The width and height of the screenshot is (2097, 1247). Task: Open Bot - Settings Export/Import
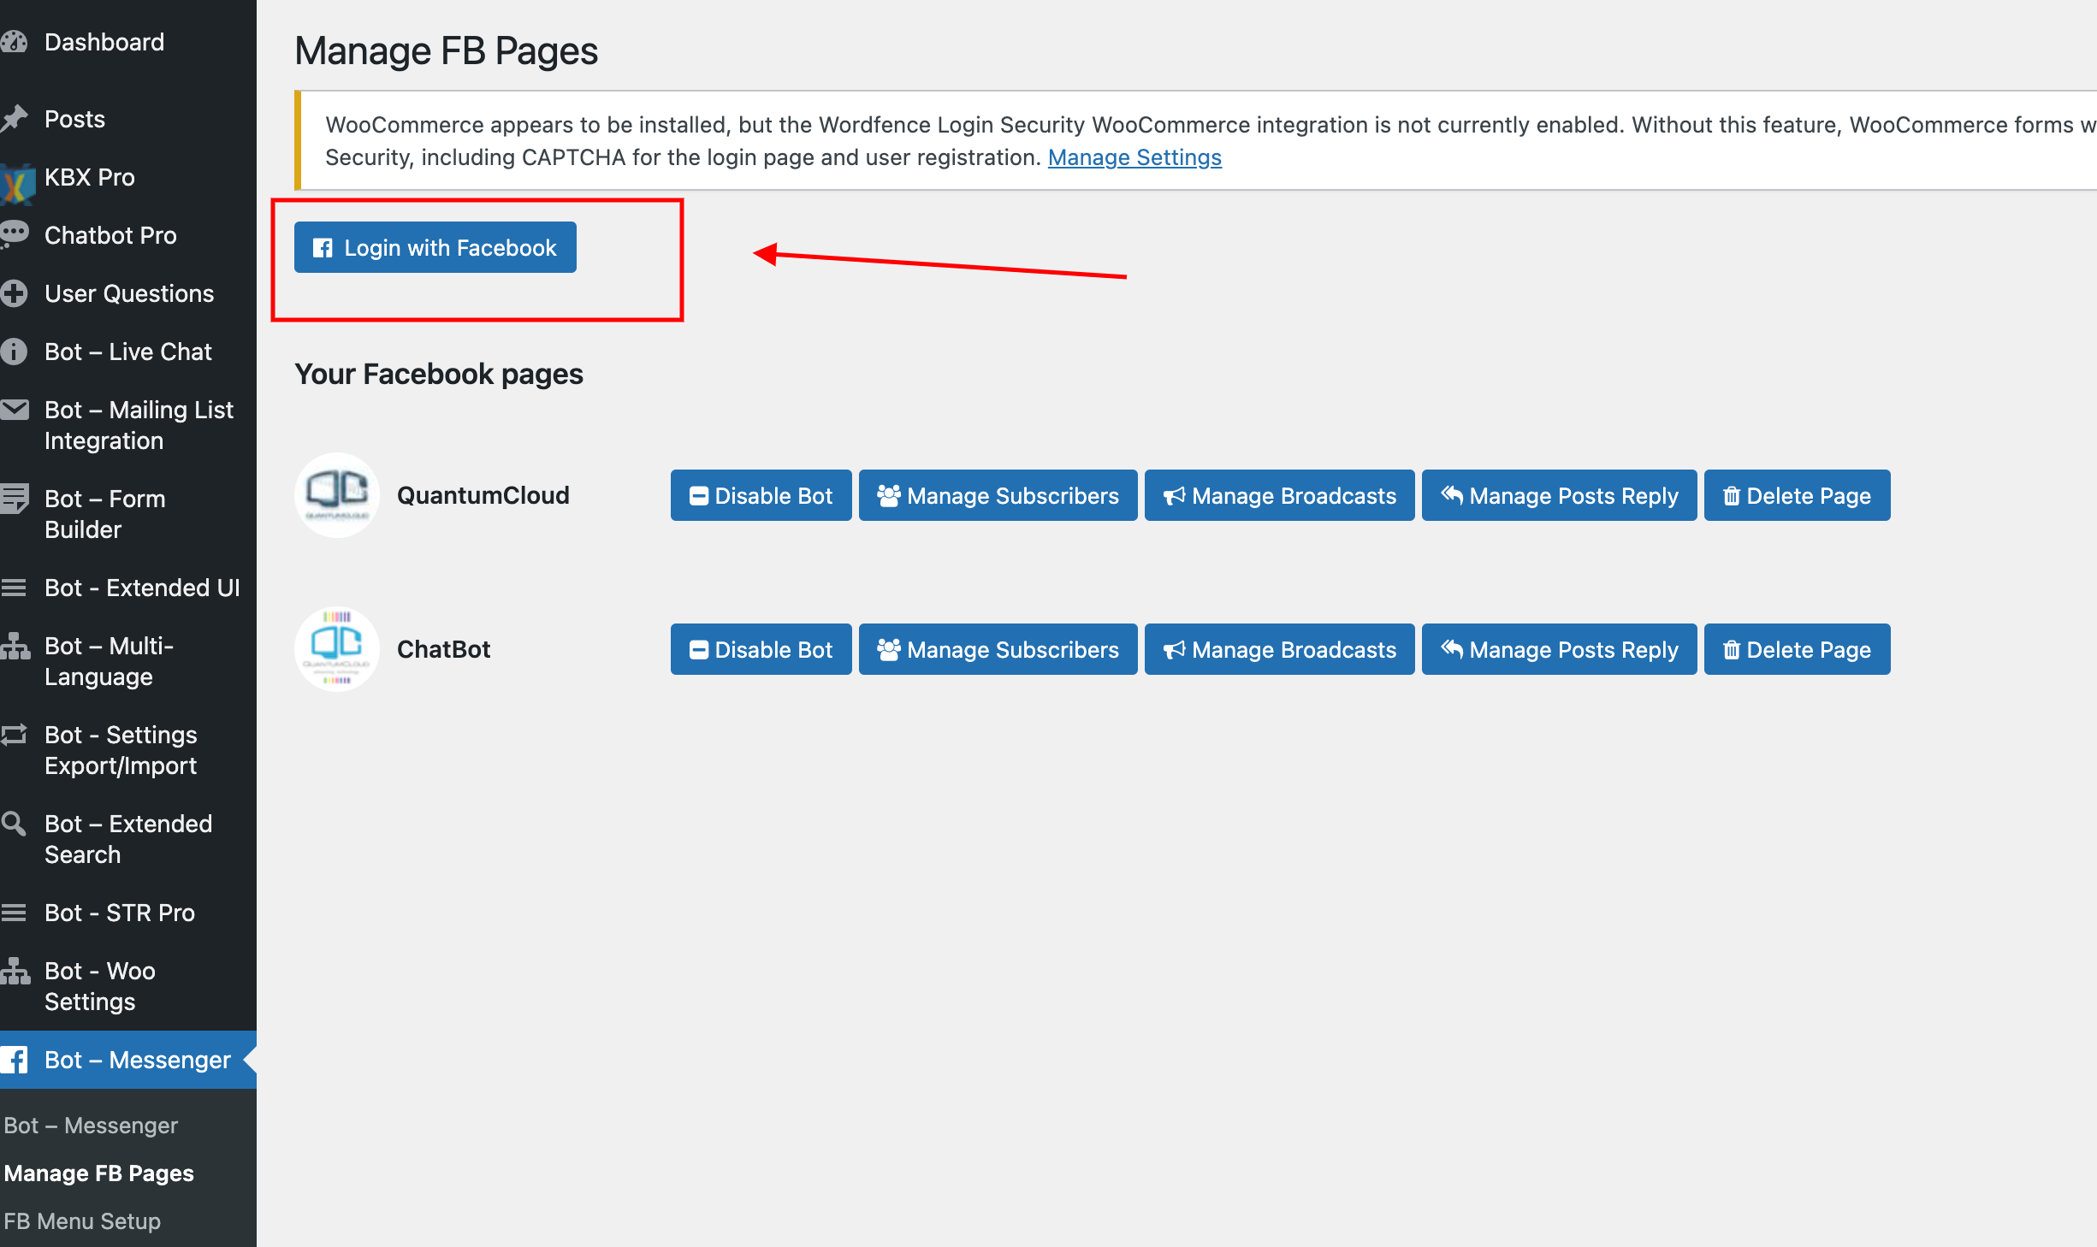[x=121, y=750]
